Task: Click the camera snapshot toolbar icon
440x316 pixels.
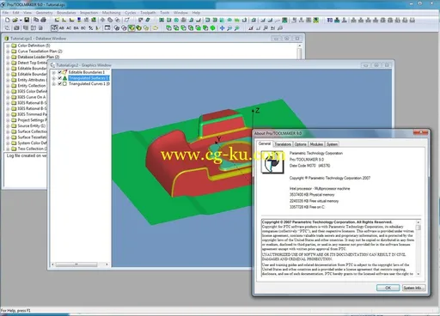Action: pos(17,28)
